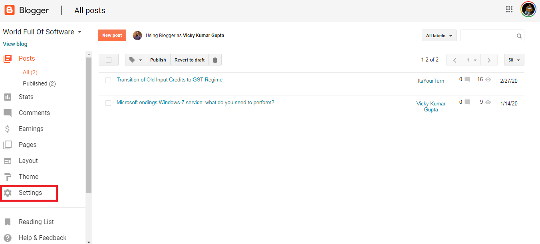
Task: Open Settings in sidebar
Action: (30, 193)
